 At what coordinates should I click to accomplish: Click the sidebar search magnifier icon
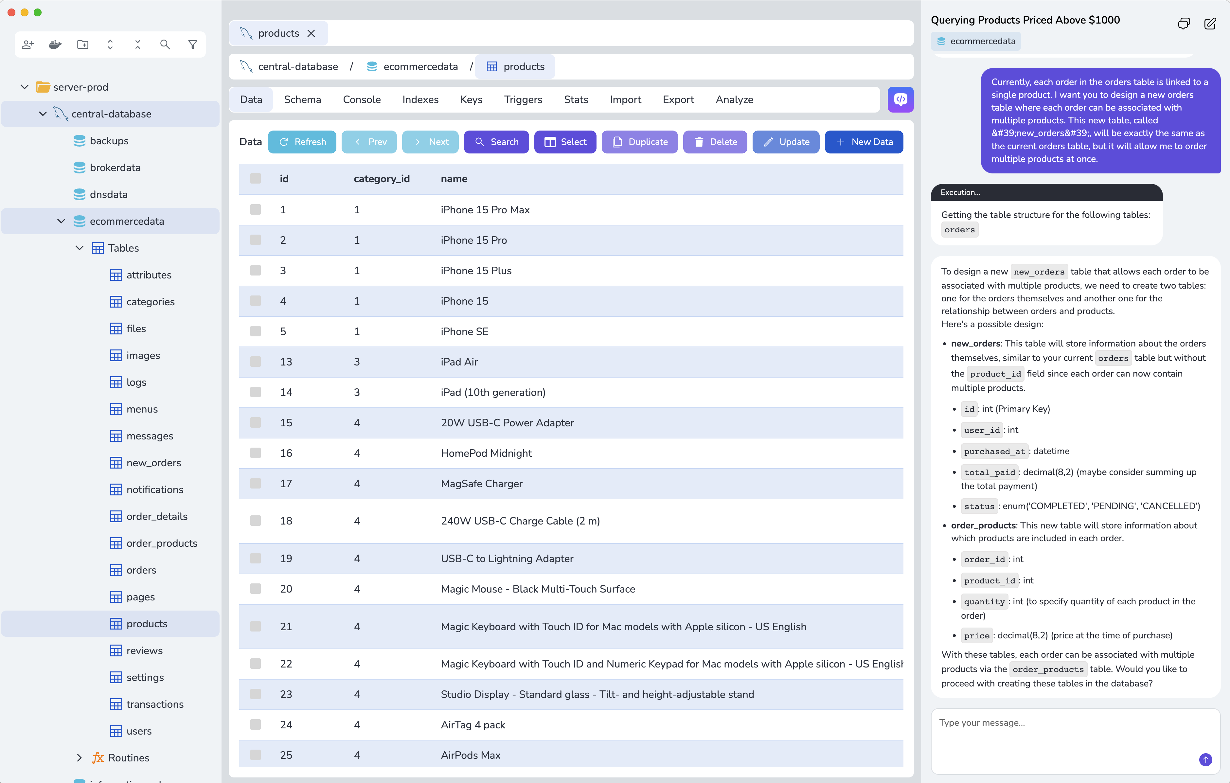(x=165, y=45)
